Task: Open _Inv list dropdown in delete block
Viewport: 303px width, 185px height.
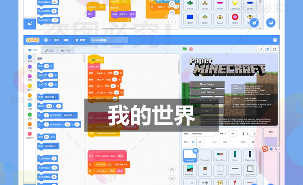Action: pyautogui.click(x=99, y=86)
